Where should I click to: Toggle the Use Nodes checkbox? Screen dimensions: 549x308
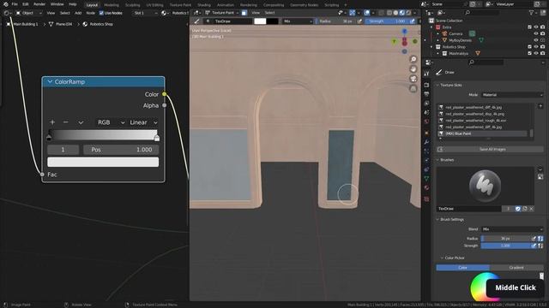101,13
